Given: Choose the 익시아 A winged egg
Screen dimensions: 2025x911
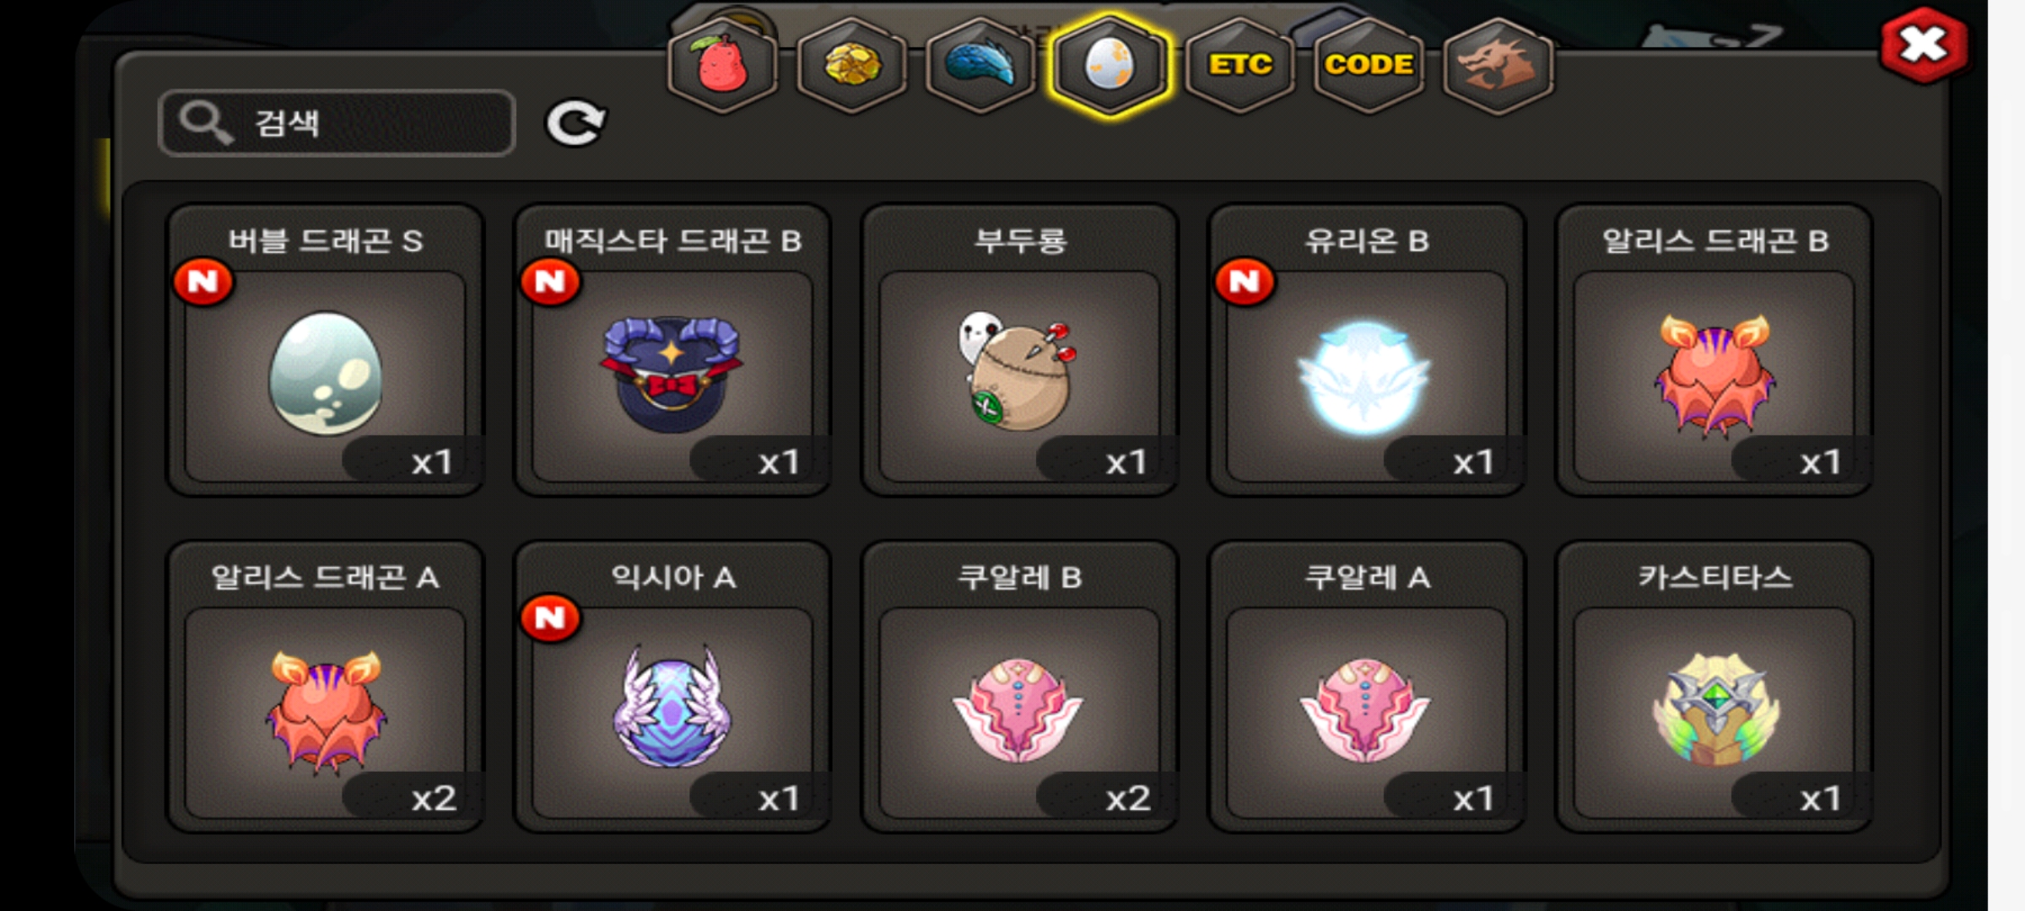Looking at the screenshot, I should tap(672, 687).
